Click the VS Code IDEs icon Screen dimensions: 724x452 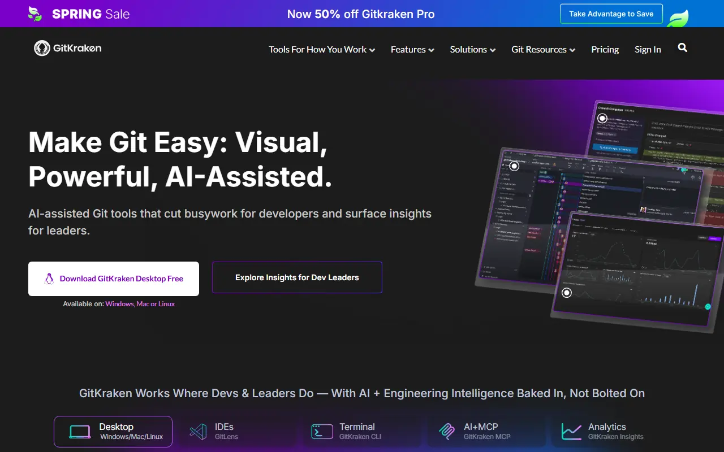[198, 432]
